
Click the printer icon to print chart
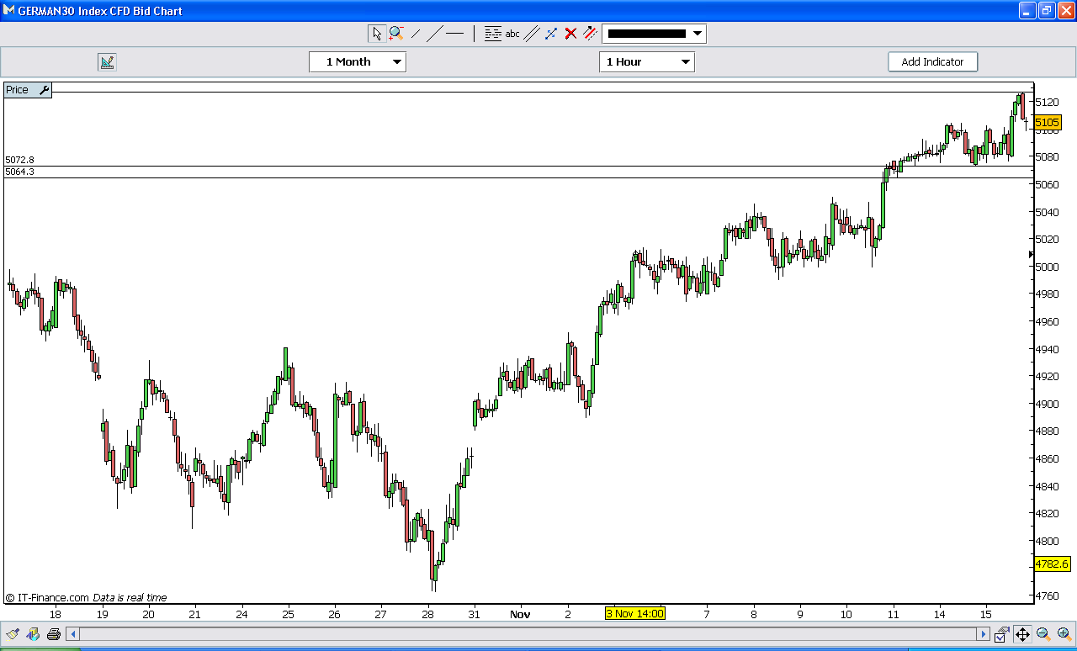coord(54,634)
